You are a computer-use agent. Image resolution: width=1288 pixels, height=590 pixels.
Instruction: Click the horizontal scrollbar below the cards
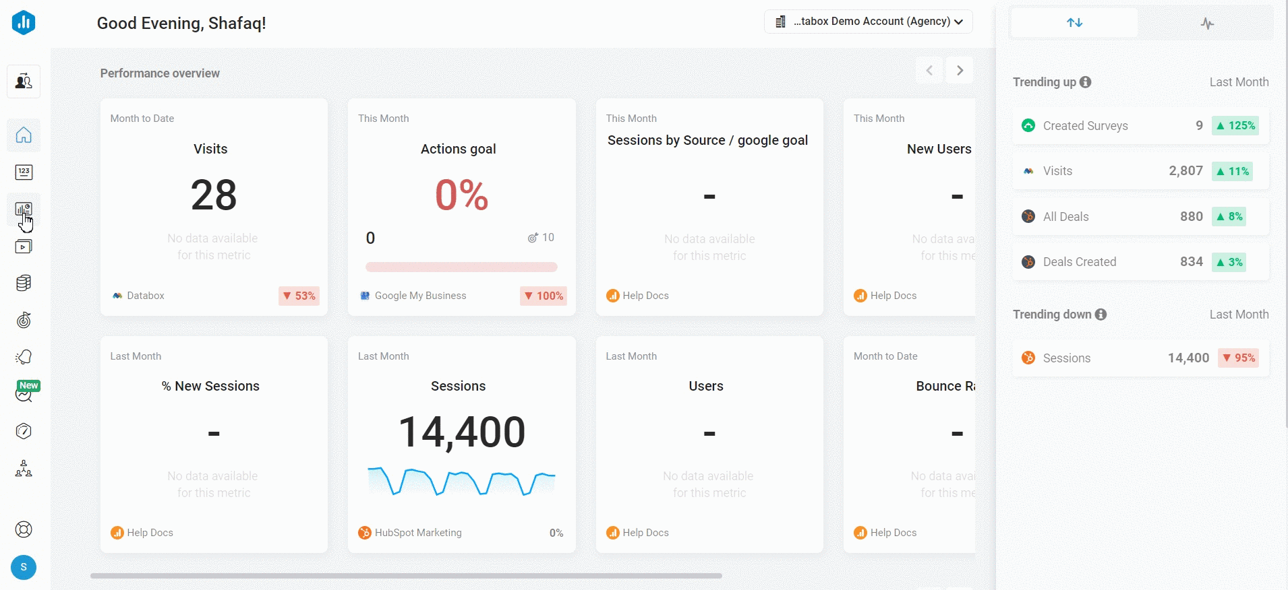click(406, 576)
